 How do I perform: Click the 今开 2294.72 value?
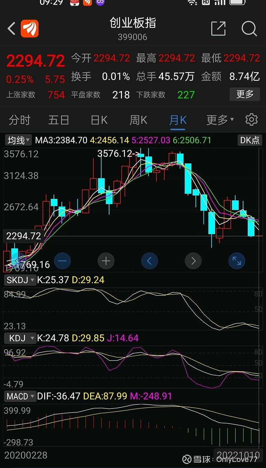point(112,59)
